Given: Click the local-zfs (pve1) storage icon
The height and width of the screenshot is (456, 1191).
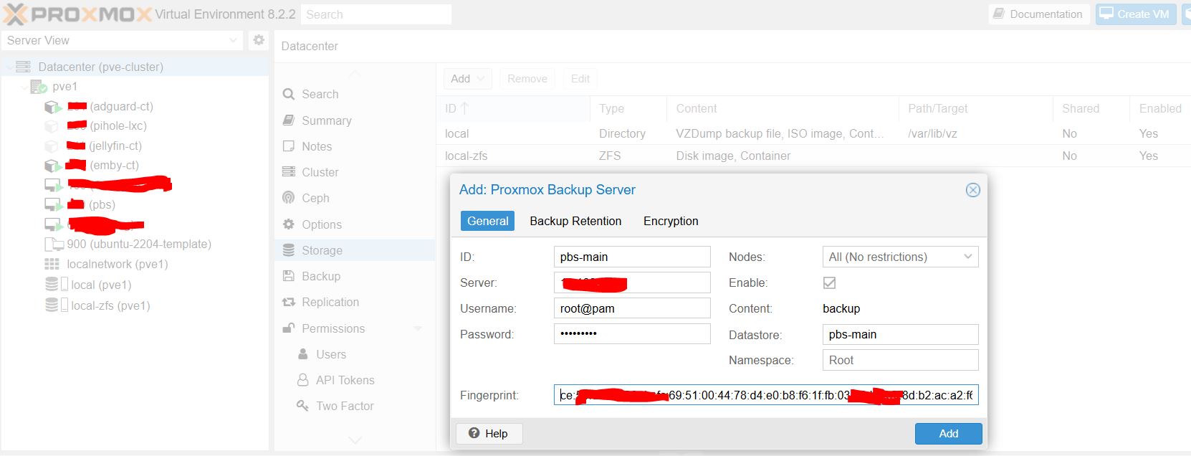Looking at the screenshot, I should (x=56, y=305).
